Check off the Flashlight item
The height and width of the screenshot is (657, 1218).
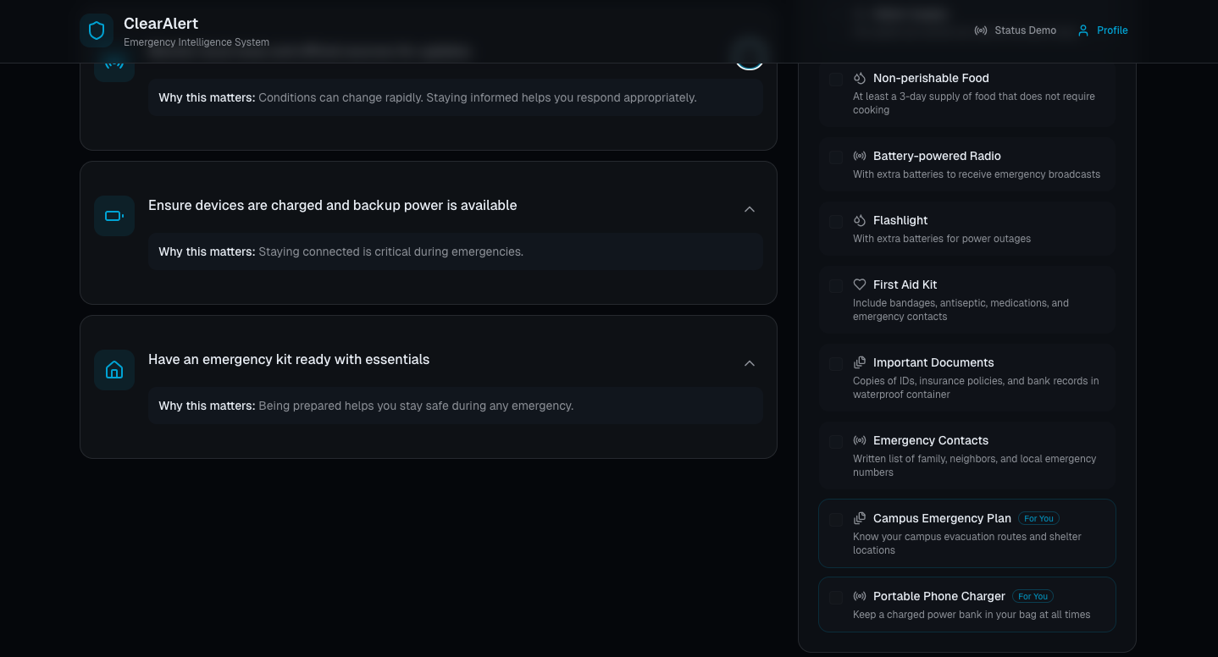[x=836, y=221]
